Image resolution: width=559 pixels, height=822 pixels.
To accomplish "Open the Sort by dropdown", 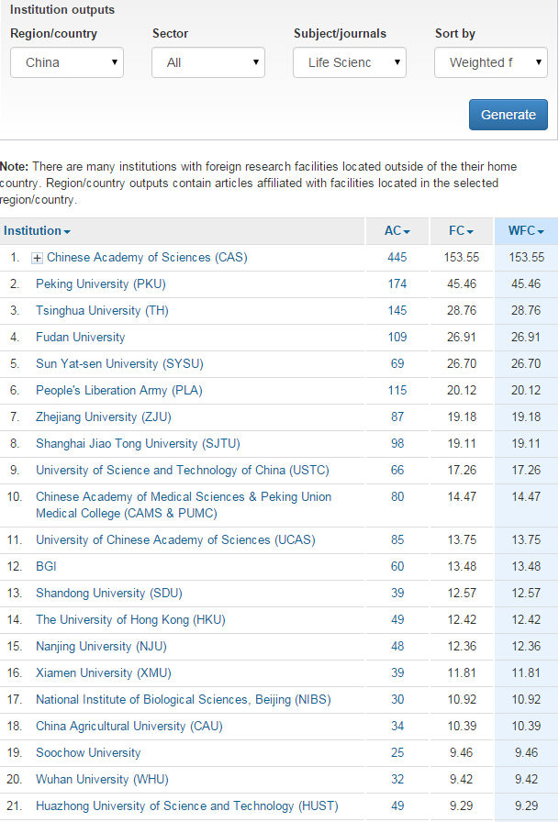I will (x=490, y=62).
